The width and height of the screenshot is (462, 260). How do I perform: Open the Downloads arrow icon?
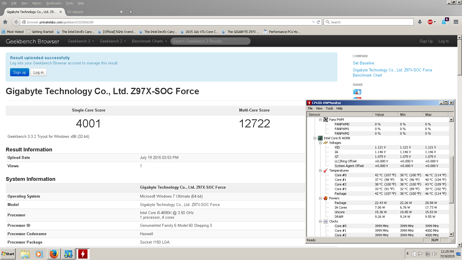tap(420, 22)
